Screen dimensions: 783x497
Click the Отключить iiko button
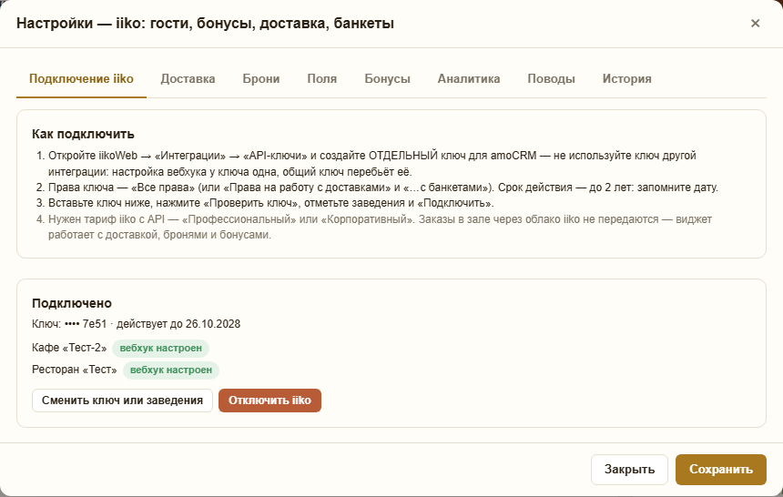(x=269, y=401)
